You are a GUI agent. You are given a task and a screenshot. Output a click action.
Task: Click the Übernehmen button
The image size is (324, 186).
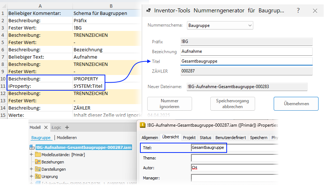point(296,104)
